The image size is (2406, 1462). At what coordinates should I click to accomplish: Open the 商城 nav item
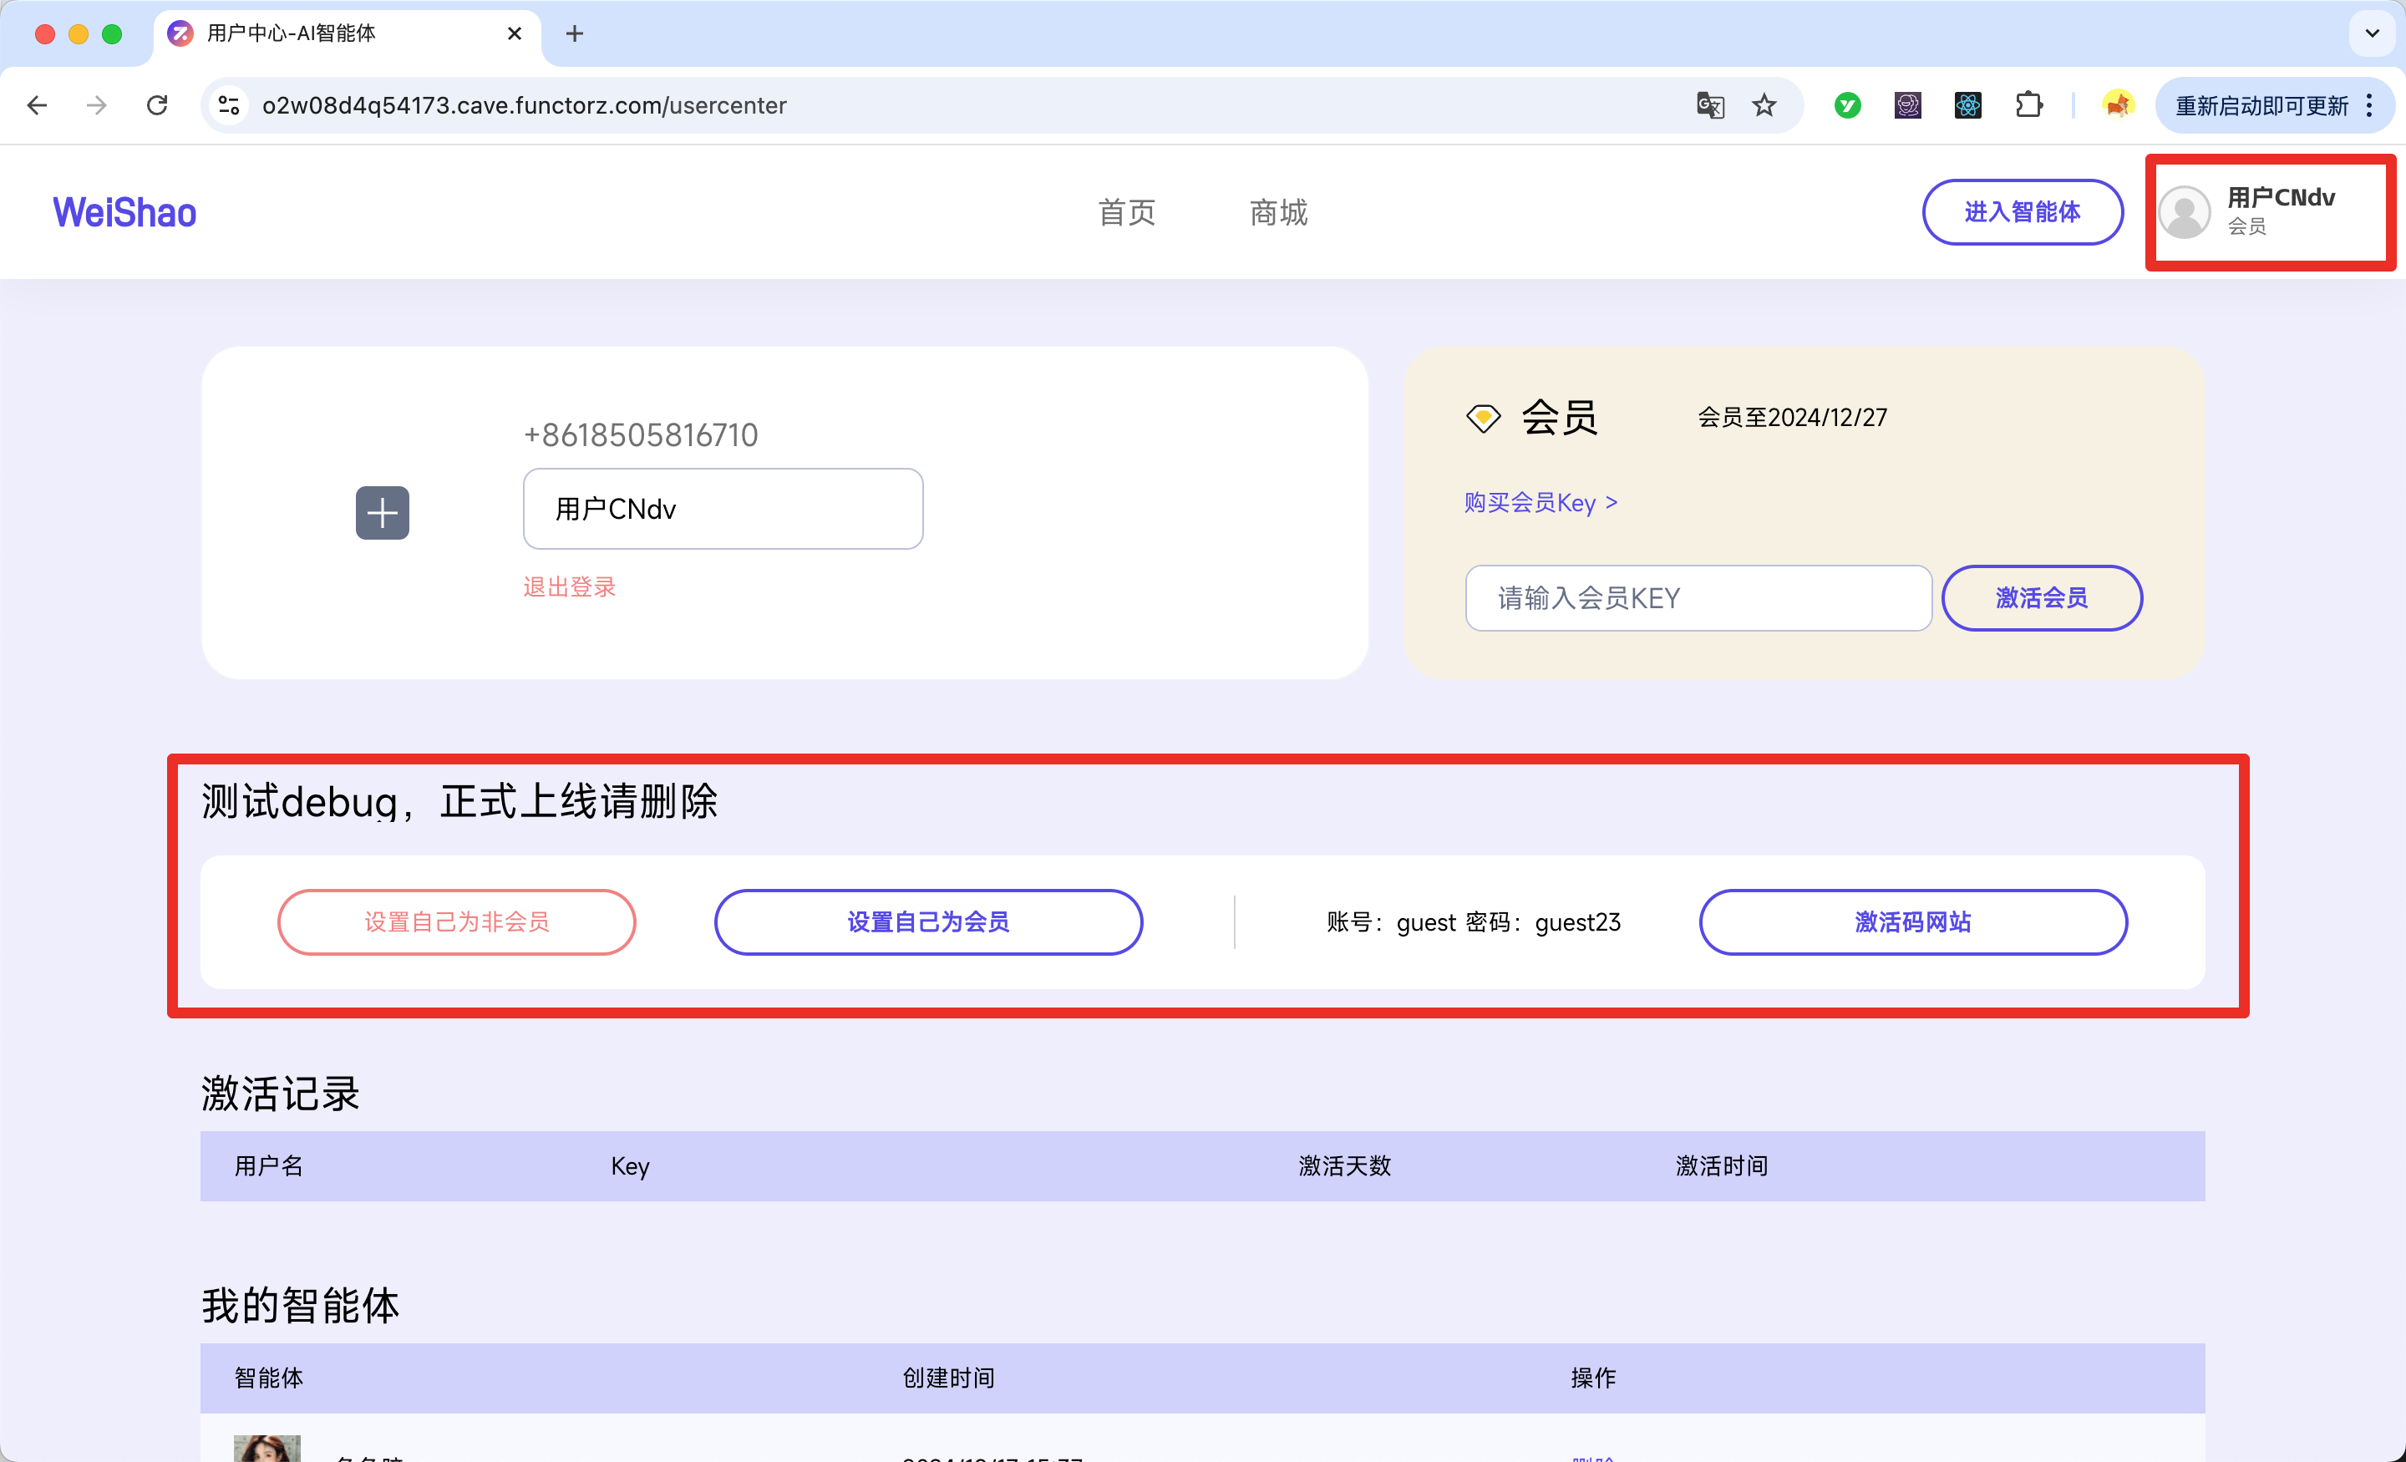pyautogui.click(x=1278, y=212)
